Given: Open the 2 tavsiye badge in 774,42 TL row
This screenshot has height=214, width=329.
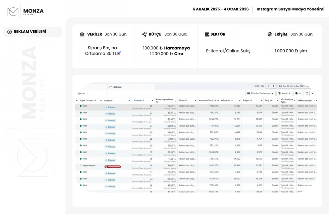Looking at the screenshot, I should pos(110,127).
